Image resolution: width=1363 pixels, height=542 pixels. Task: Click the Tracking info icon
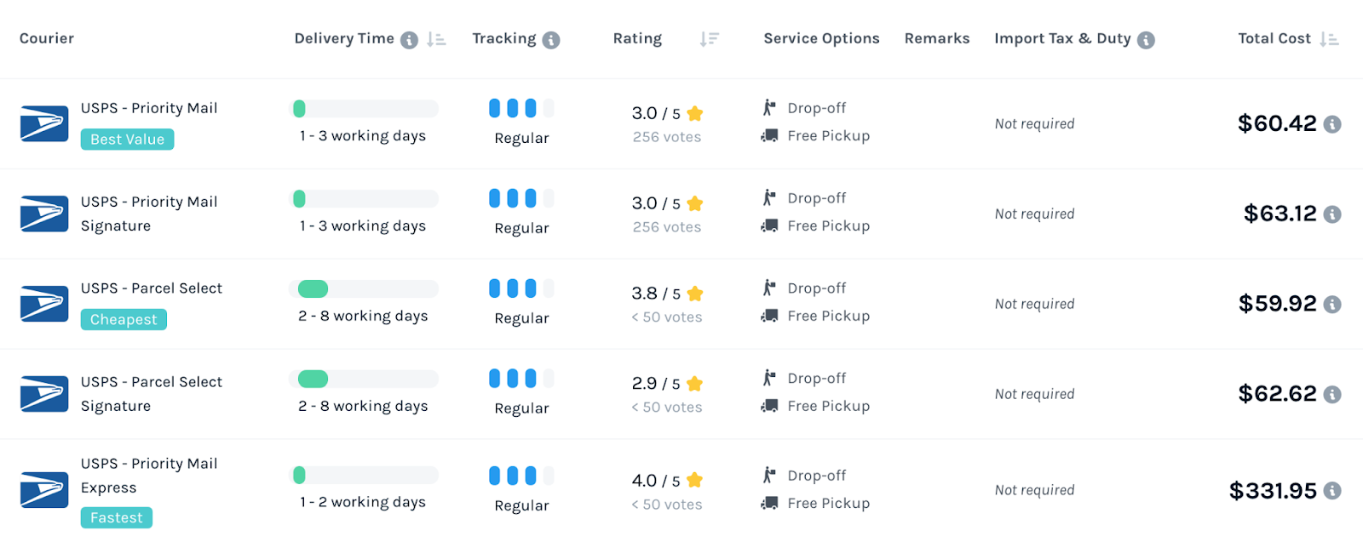pyautogui.click(x=551, y=40)
